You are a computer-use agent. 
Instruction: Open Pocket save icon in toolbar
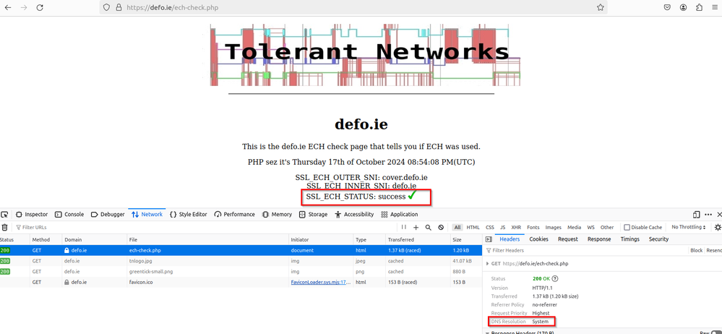click(667, 7)
